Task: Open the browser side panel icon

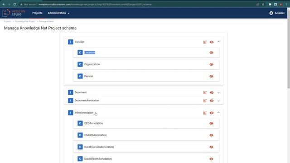Action: point(275,4)
